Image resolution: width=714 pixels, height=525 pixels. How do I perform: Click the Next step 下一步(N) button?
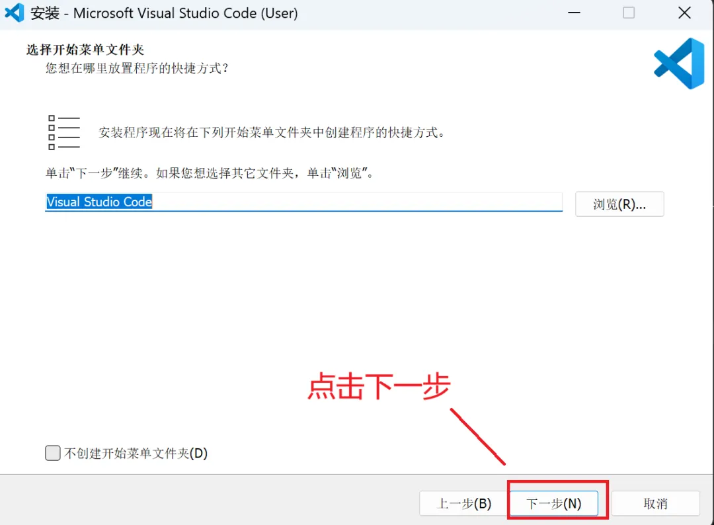pyautogui.click(x=554, y=503)
